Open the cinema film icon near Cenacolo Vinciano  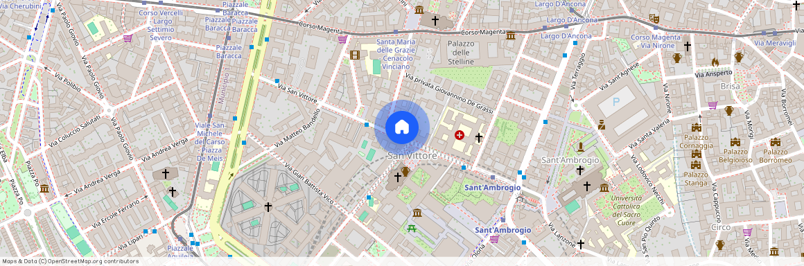(355, 54)
